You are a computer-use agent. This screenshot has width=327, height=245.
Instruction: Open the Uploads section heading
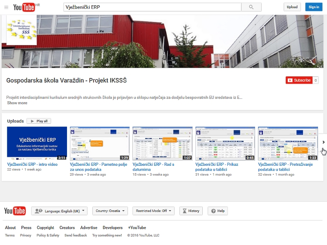(x=16, y=121)
